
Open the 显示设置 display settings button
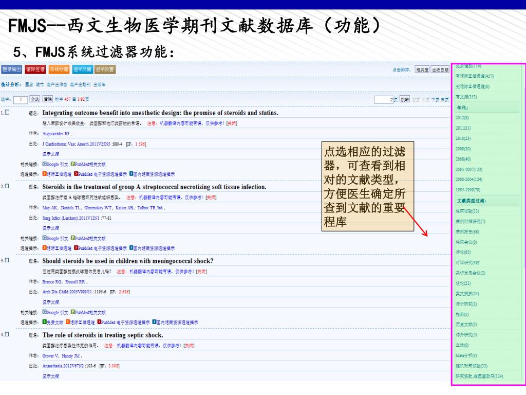(105, 69)
